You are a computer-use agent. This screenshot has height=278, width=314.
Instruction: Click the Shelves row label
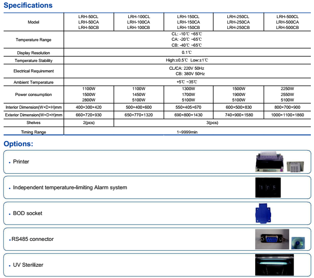(33, 123)
